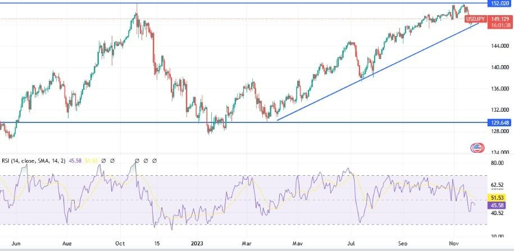Click the Jul label on time axis
Image resolution: width=514 pixels, height=251 pixels.
point(351,244)
